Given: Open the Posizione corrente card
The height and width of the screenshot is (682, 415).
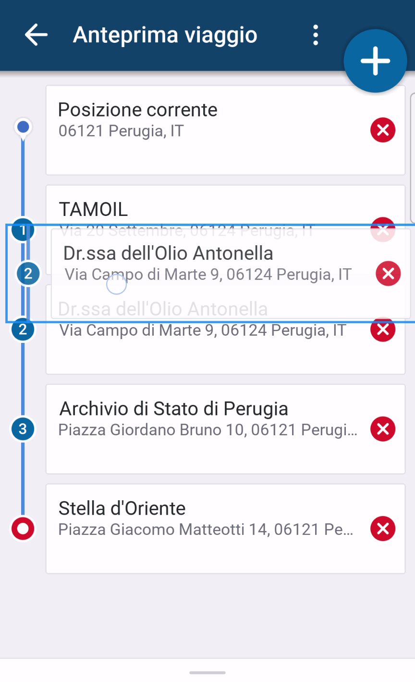Looking at the screenshot, I should (x=207, y=130).
